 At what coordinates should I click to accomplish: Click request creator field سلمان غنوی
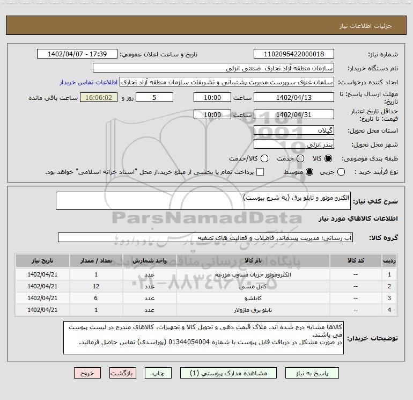point(227,82)
